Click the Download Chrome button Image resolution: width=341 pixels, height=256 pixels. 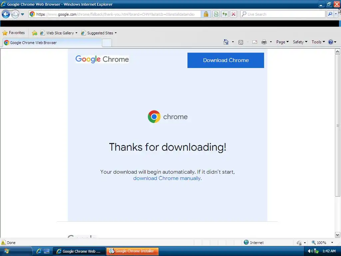pyautogui.click(x=226, y=60)
